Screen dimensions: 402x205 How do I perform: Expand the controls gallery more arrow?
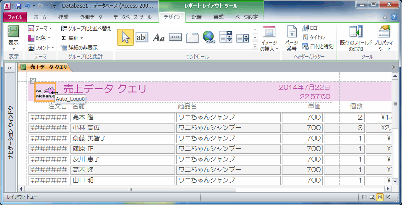click(255, 46)
